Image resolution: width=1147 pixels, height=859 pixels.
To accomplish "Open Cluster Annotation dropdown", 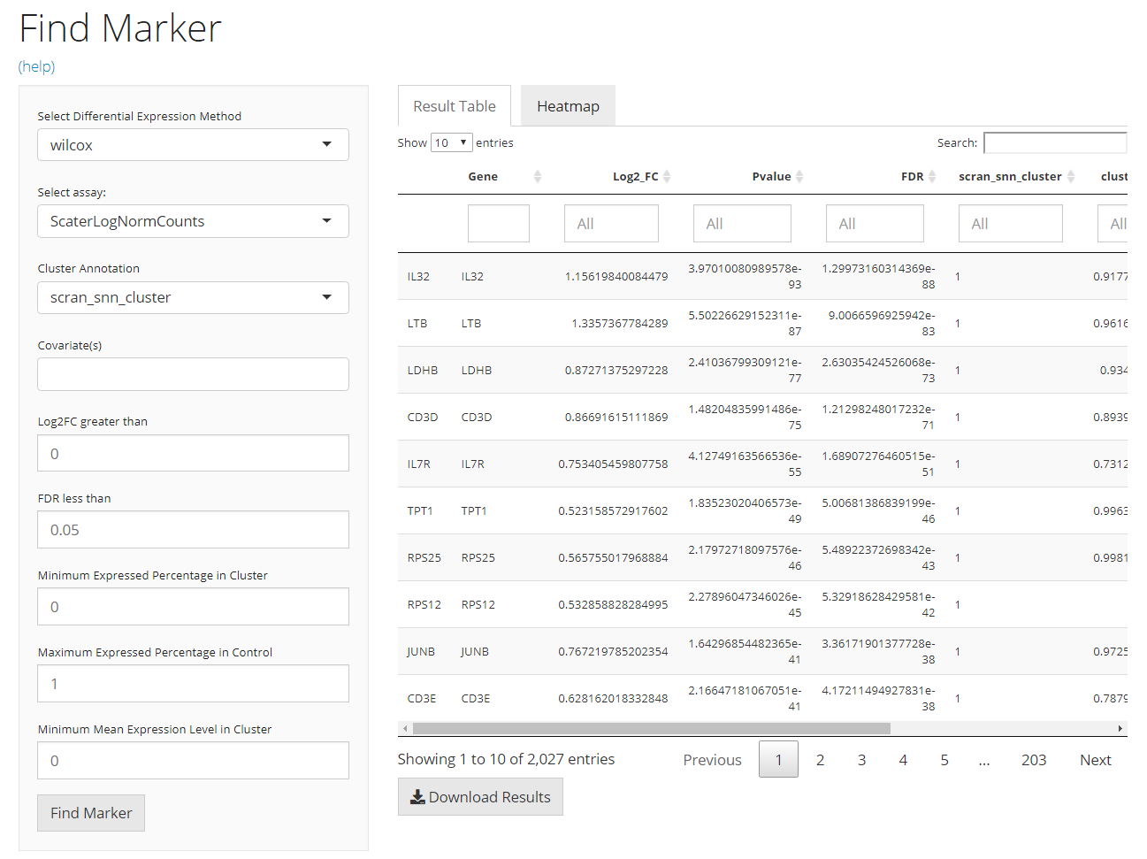I will point(193,298).
